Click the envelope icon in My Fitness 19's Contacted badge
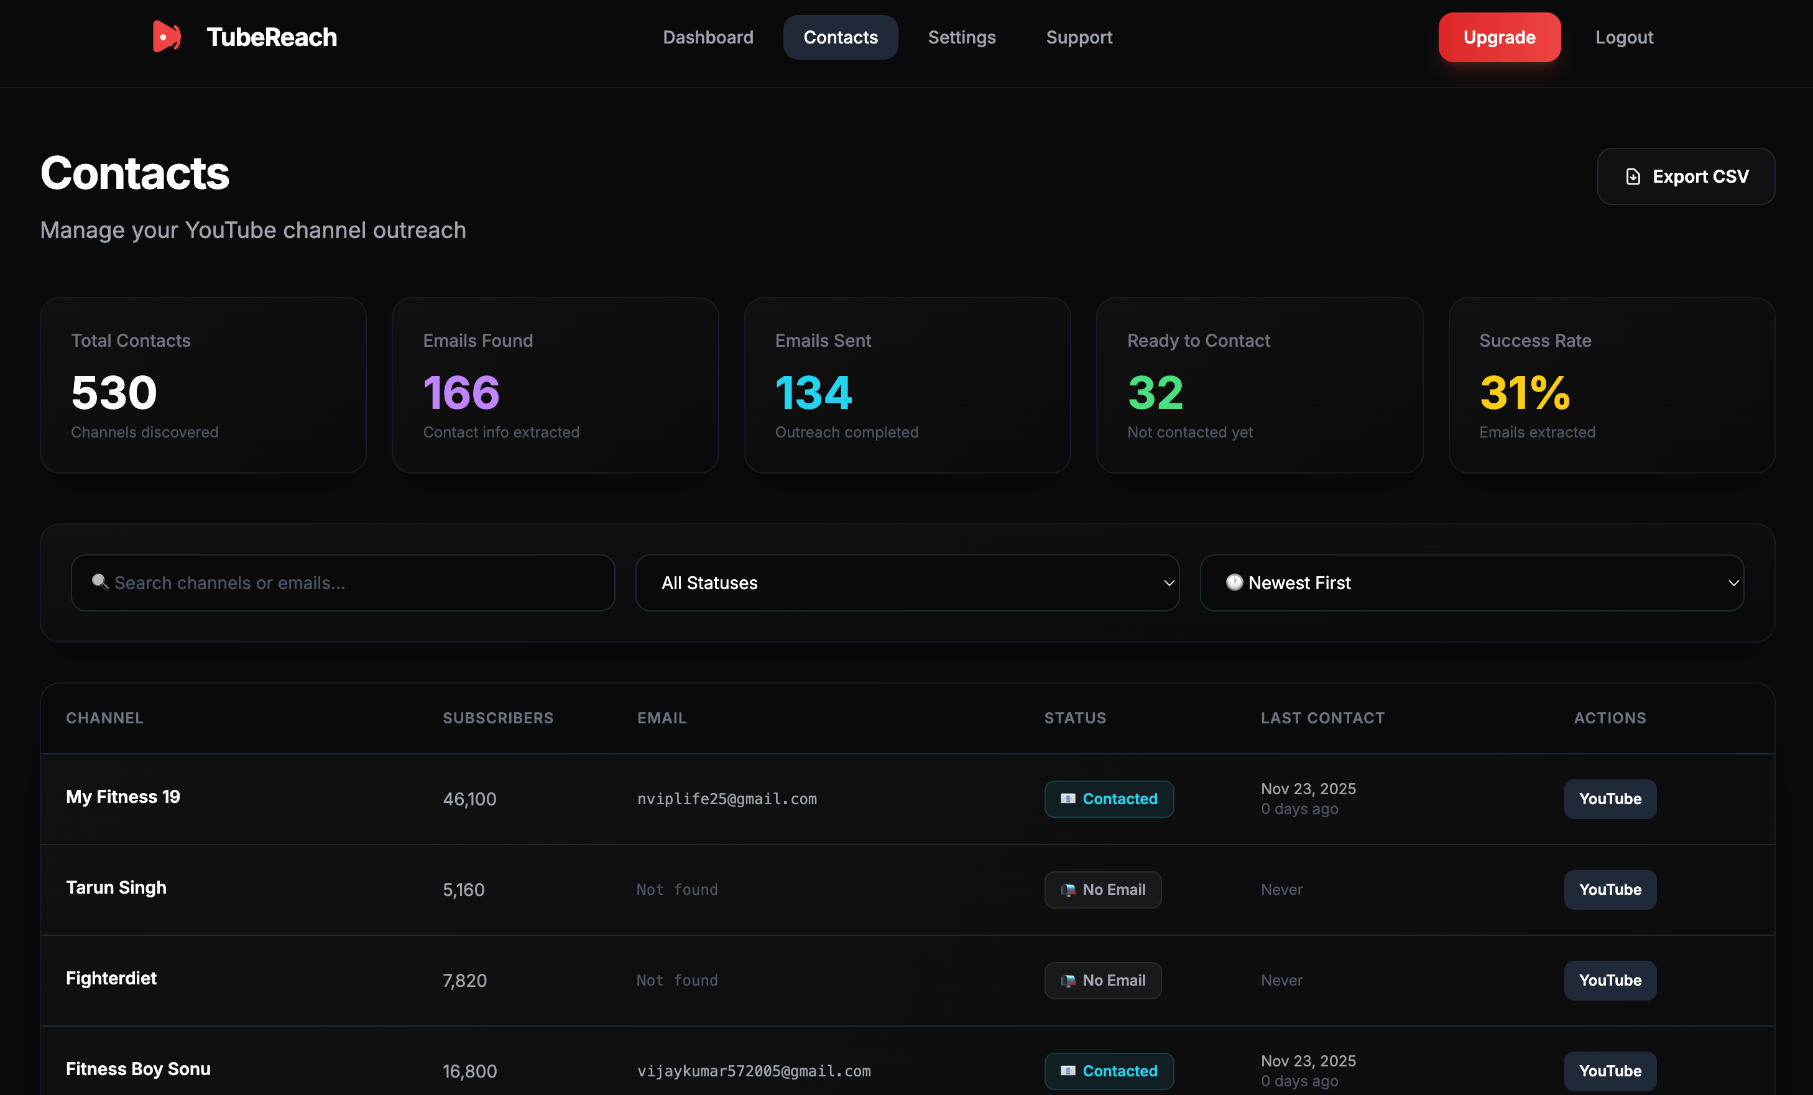 (x=1068, y=799)
